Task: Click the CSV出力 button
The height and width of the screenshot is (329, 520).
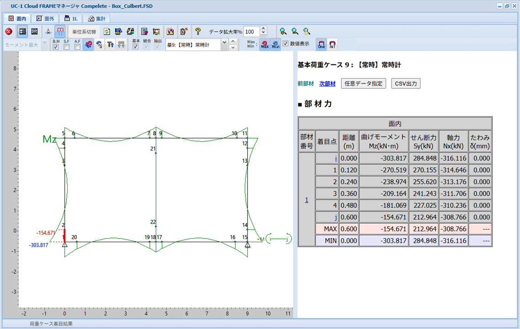Action: 406,84
